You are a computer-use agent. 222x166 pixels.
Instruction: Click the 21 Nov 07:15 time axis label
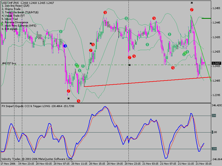[168, 164]
